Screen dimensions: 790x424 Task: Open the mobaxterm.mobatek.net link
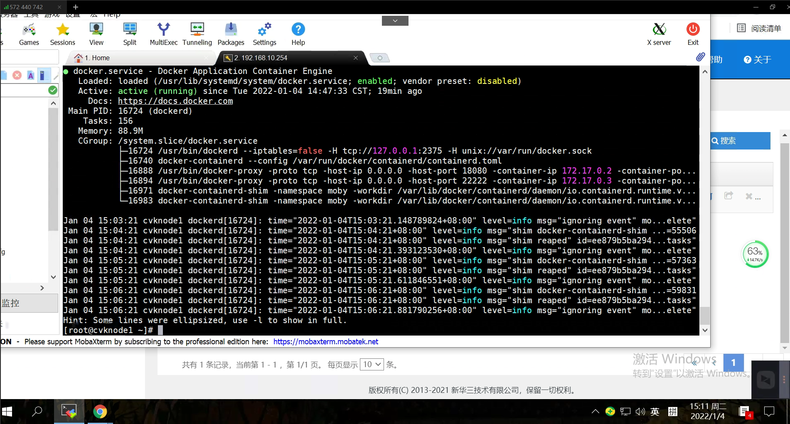coord(325,342)
